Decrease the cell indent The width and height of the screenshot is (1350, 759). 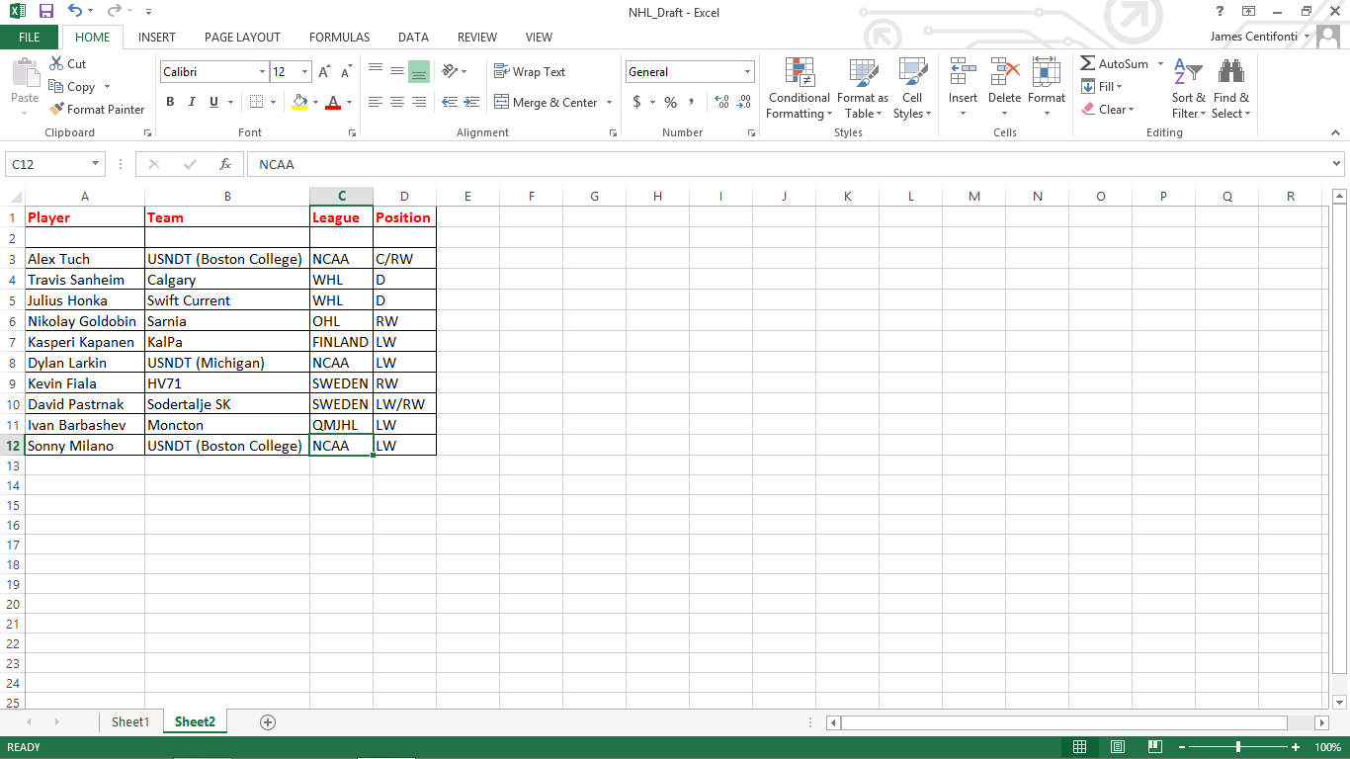[x=450, y=102]
